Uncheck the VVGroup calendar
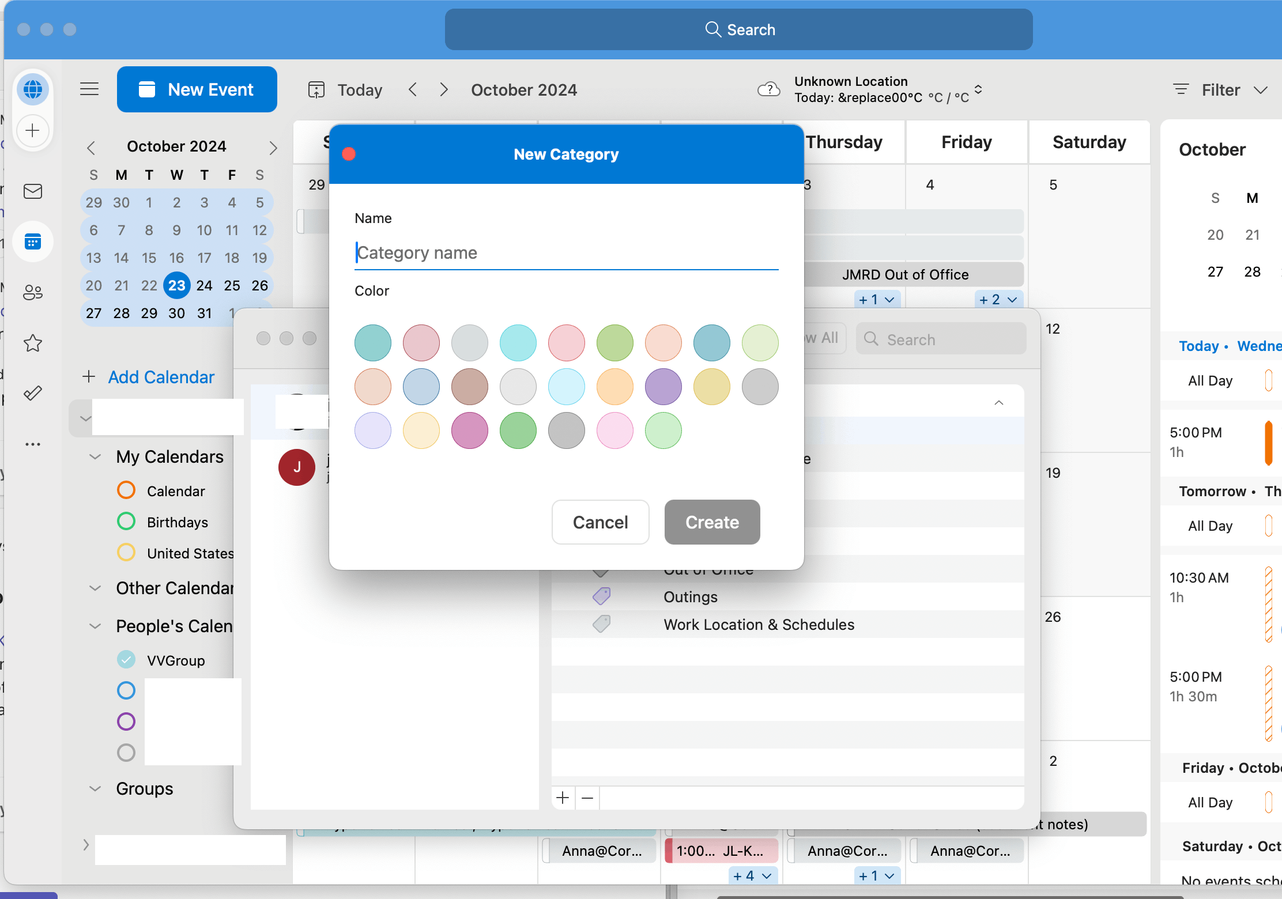Image resolution: width=1282 pixels, height=899 pixels. pos(126,659)
